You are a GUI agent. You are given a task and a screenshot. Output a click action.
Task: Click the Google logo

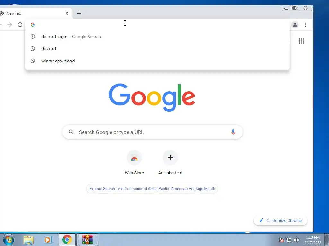(152, 97)
